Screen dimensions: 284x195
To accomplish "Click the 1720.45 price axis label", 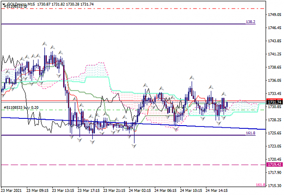I will tap(274, 159).
